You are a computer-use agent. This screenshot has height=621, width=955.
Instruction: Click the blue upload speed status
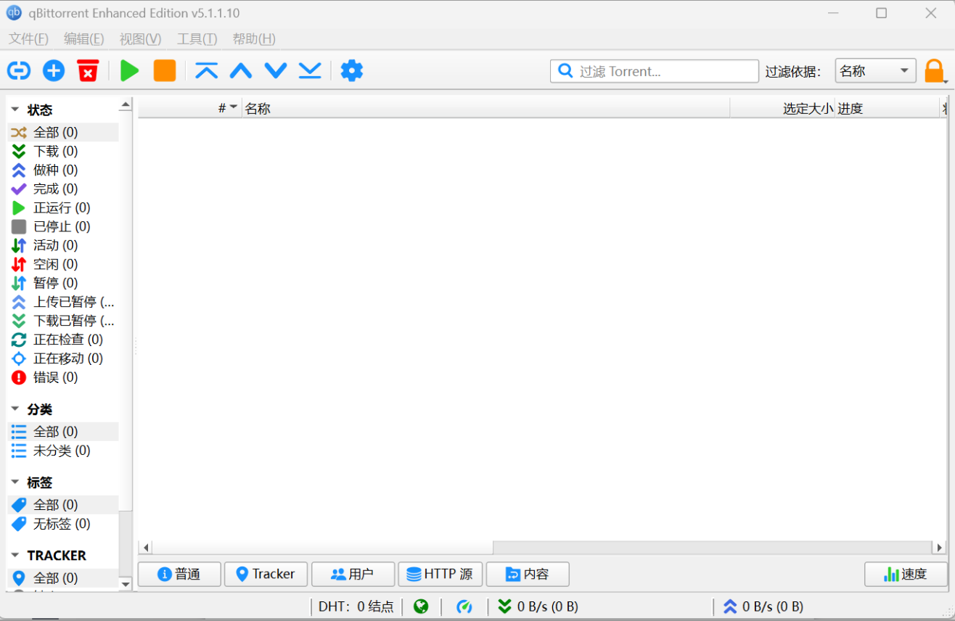tap(763, 606)
